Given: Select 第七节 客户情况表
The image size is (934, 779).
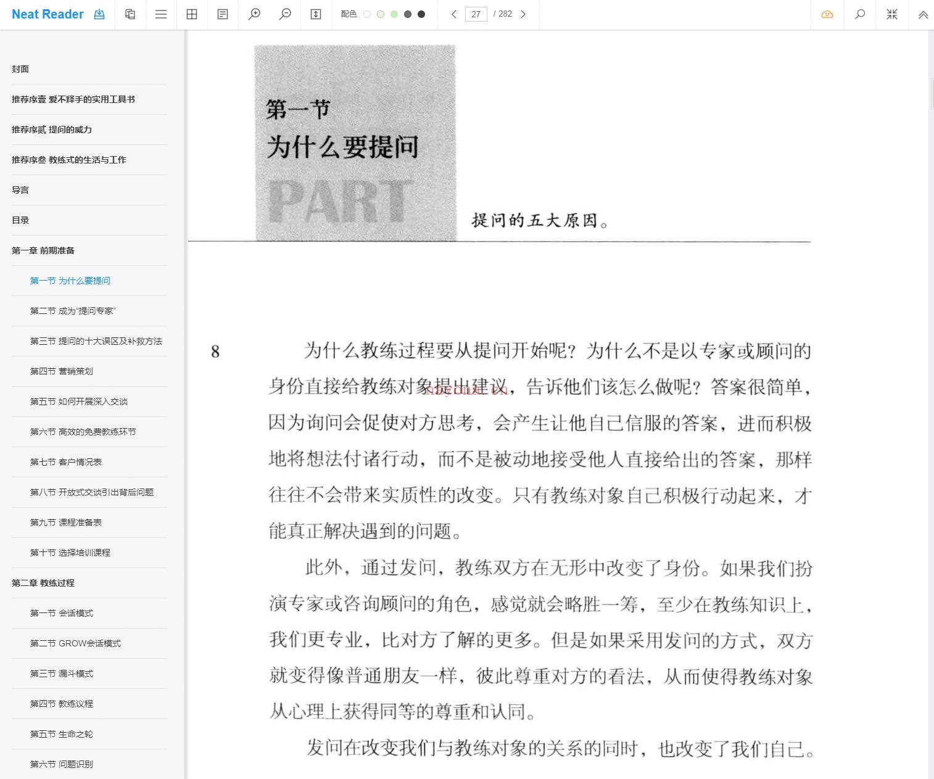Looking at the screenshot, I should [66, 462].
